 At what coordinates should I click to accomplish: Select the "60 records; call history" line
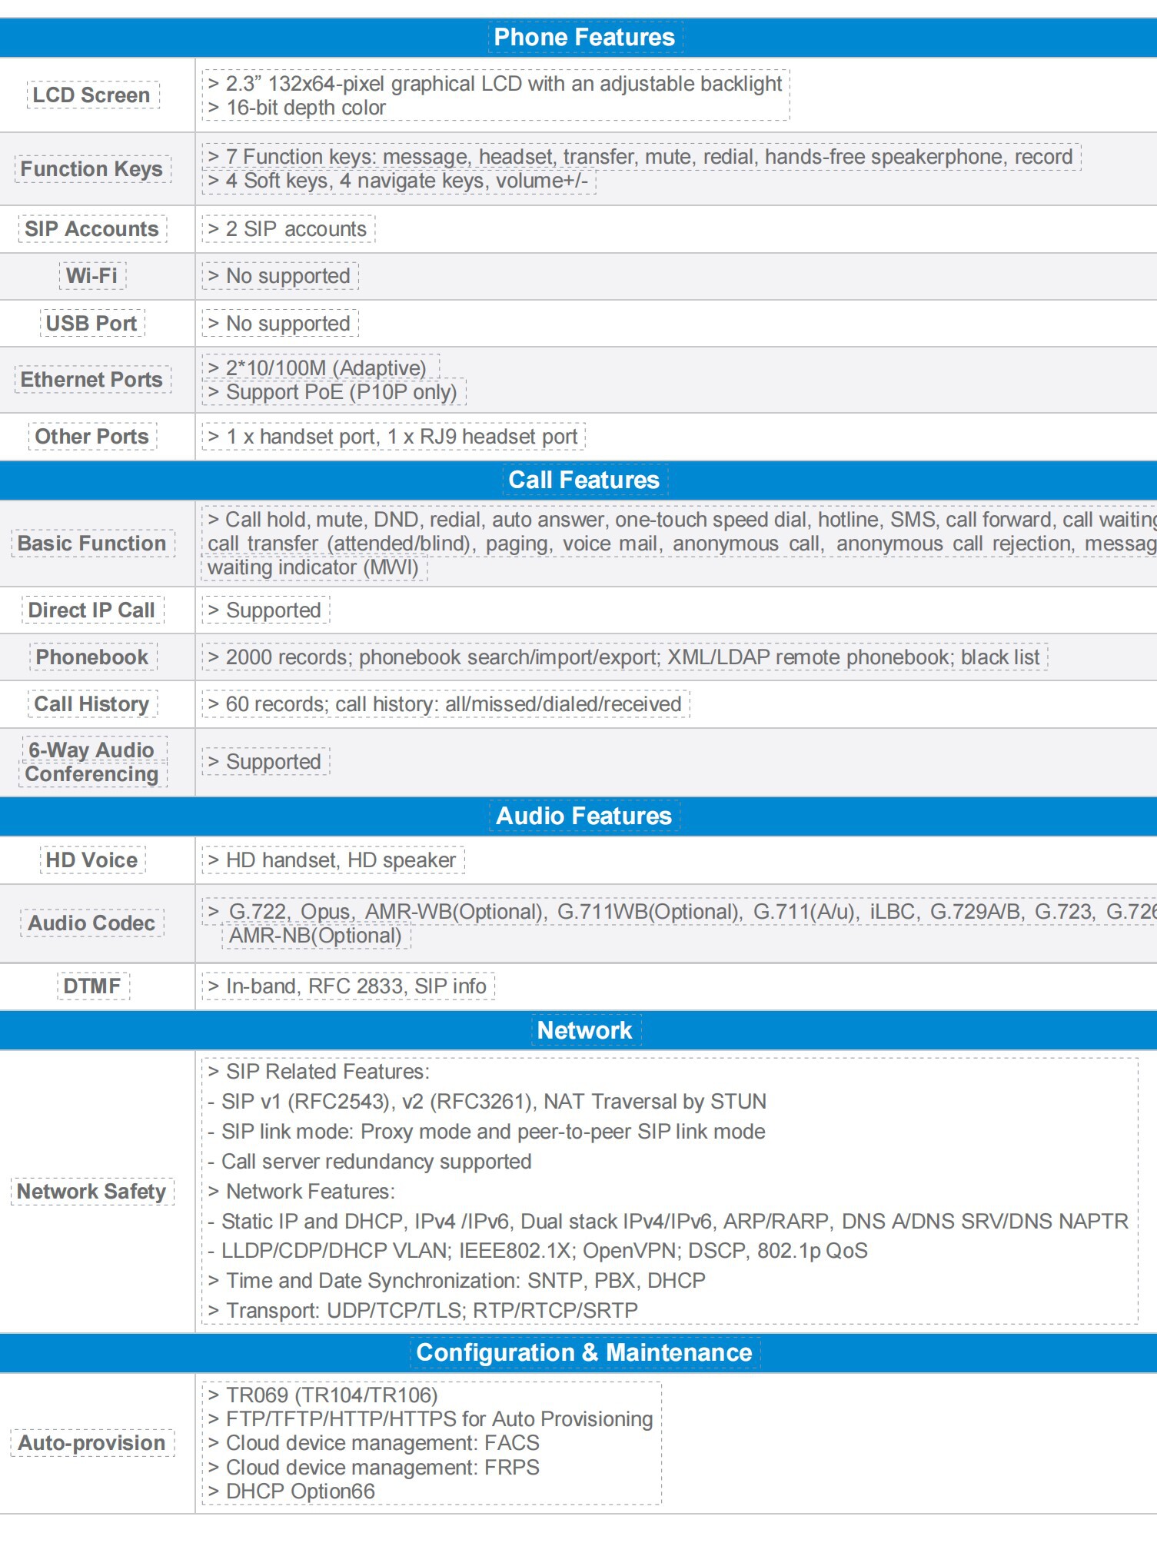(x=446, y=703)
